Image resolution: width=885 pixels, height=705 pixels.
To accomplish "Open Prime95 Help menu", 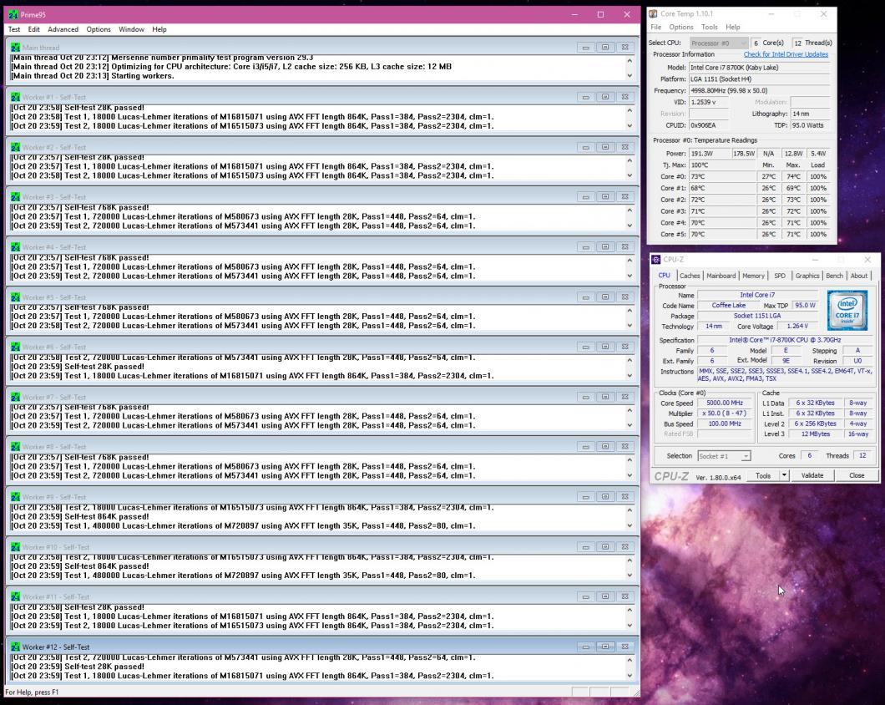I will coord(159,29).
